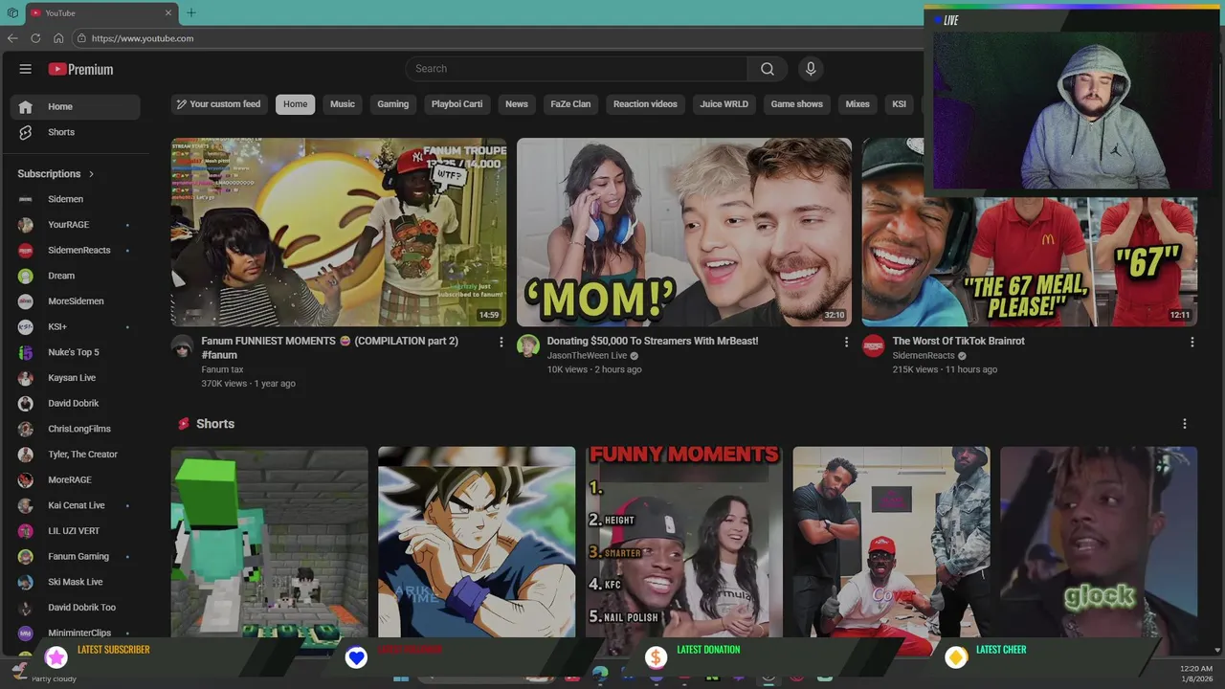Select the Mixes filter chip
The image size is (1225, 689).
pyautogui.click(x=857, y=104)
